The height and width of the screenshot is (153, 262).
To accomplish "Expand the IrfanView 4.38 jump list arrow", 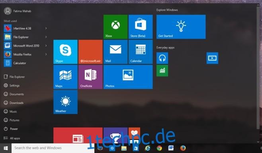I will click(x=46, y=28).
